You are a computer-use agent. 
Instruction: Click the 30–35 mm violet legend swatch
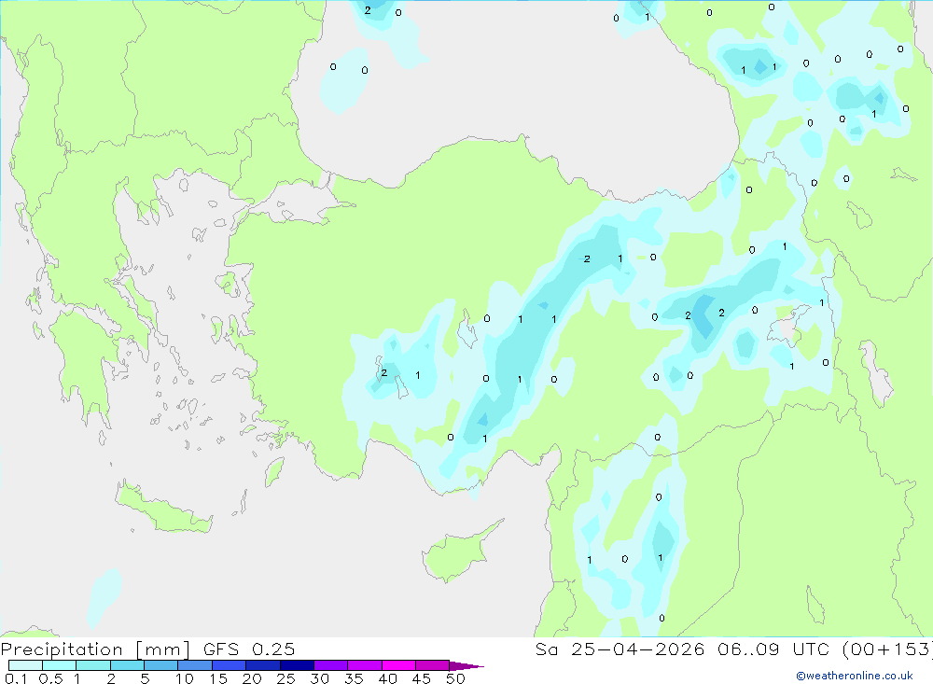coord(331,665)
